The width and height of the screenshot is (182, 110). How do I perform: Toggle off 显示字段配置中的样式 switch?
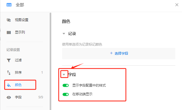pos(66,85)
